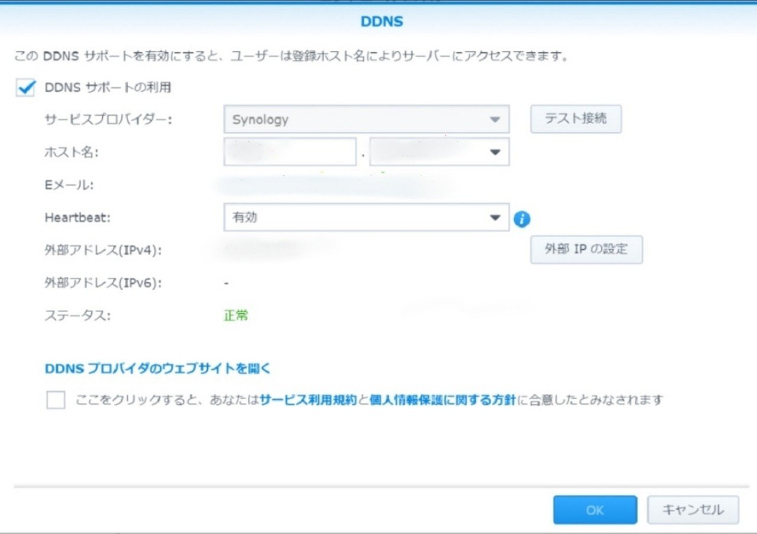
Task: Open the サービスプロバイダー Synology dropdown
Action: (x=367, y=119)
